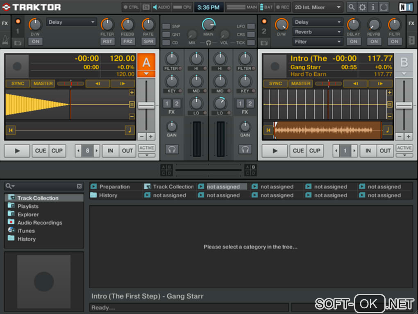The image size is (418, 314).
Task: Jump to track start on deck A stripe
Action: click(11, 130)
